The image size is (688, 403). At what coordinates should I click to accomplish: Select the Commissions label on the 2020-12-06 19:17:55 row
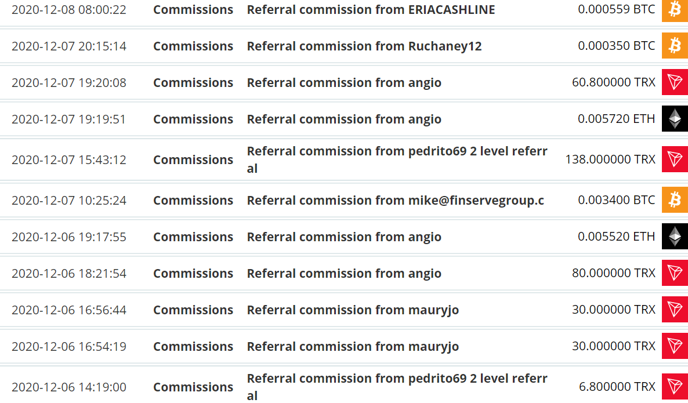tap(193, 237)
